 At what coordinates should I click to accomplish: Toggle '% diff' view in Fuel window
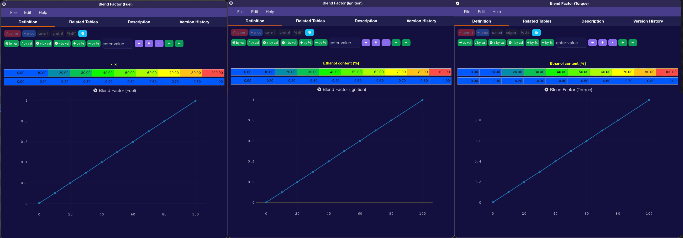tap(71, 34)
